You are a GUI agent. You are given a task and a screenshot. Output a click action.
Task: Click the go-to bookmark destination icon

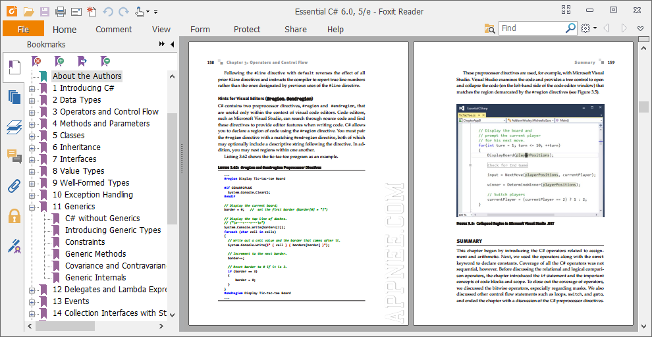point(83,62)
